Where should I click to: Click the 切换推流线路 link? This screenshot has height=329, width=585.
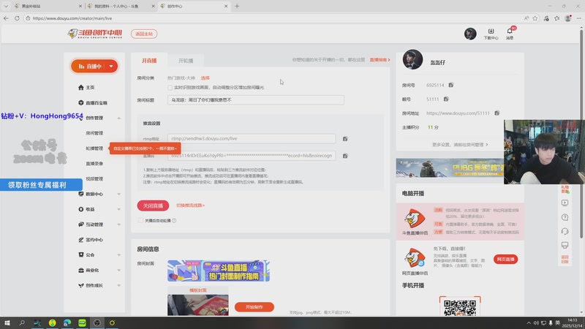(x=190, y=205)
